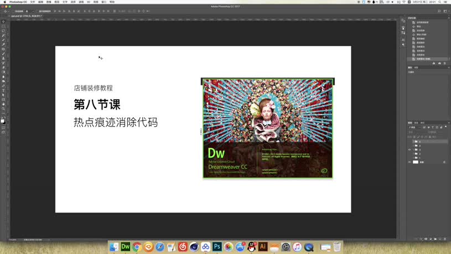Expand layer group 2
The width and height of the screenshot is (451, 254).
(x=413, y=154)
